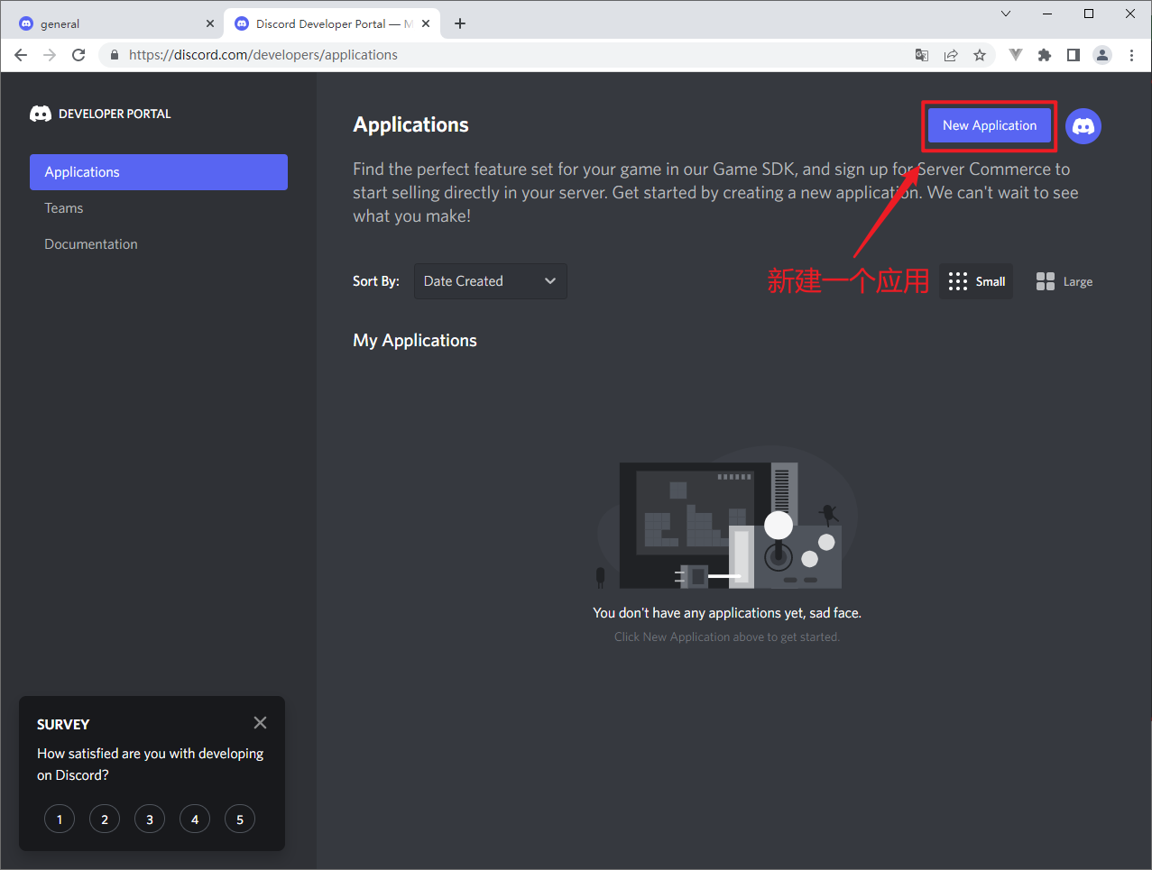Reload the current page
Viewport: 1152px width, 870px height.
coord(78,55)
